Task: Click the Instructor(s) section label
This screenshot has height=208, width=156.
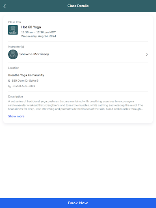Action: (x=16, y=47)
